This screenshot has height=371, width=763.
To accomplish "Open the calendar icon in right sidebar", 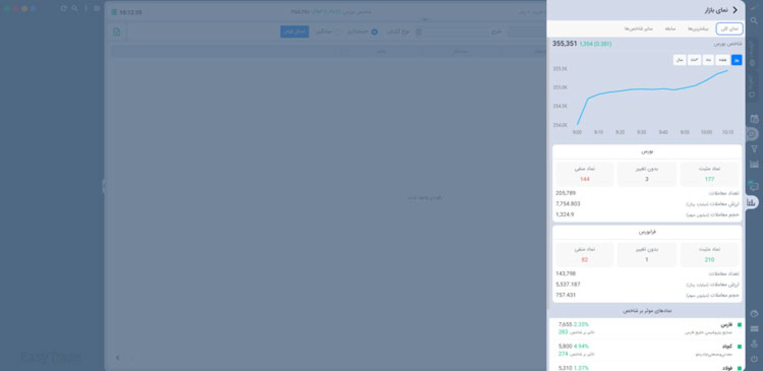I will point(754,119).
